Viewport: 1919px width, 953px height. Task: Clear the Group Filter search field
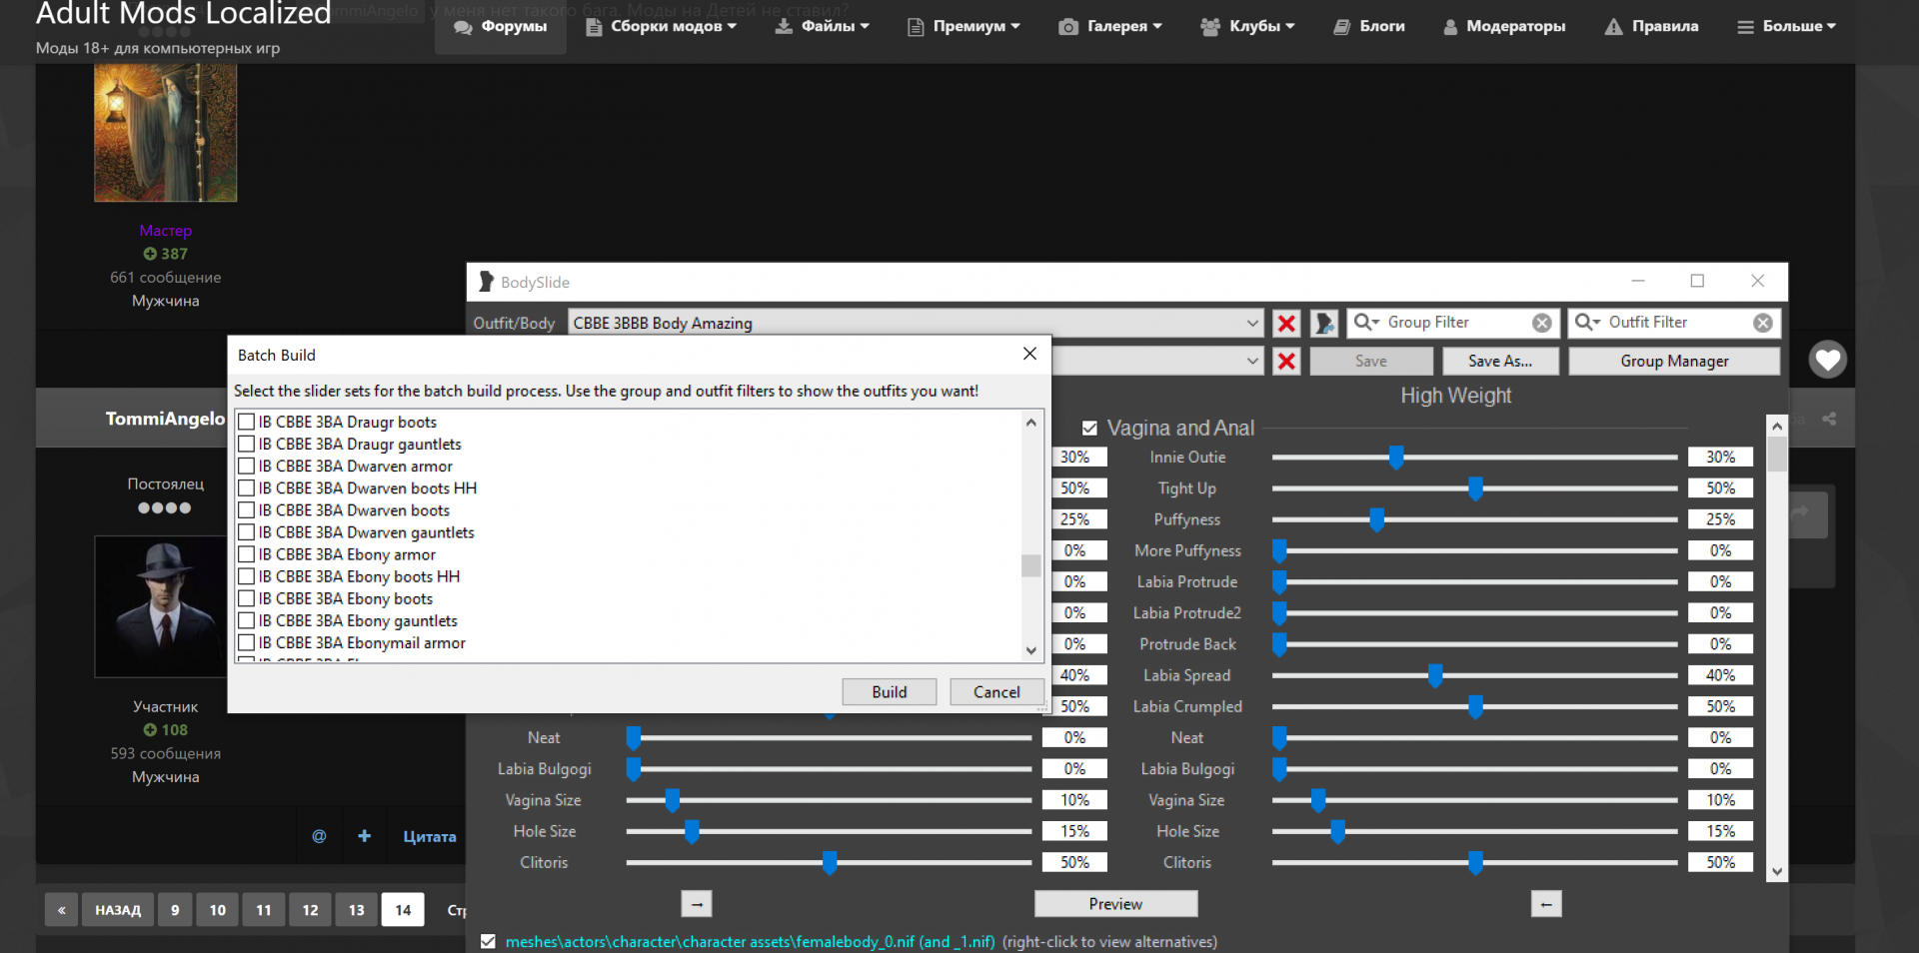(1542, 323)
